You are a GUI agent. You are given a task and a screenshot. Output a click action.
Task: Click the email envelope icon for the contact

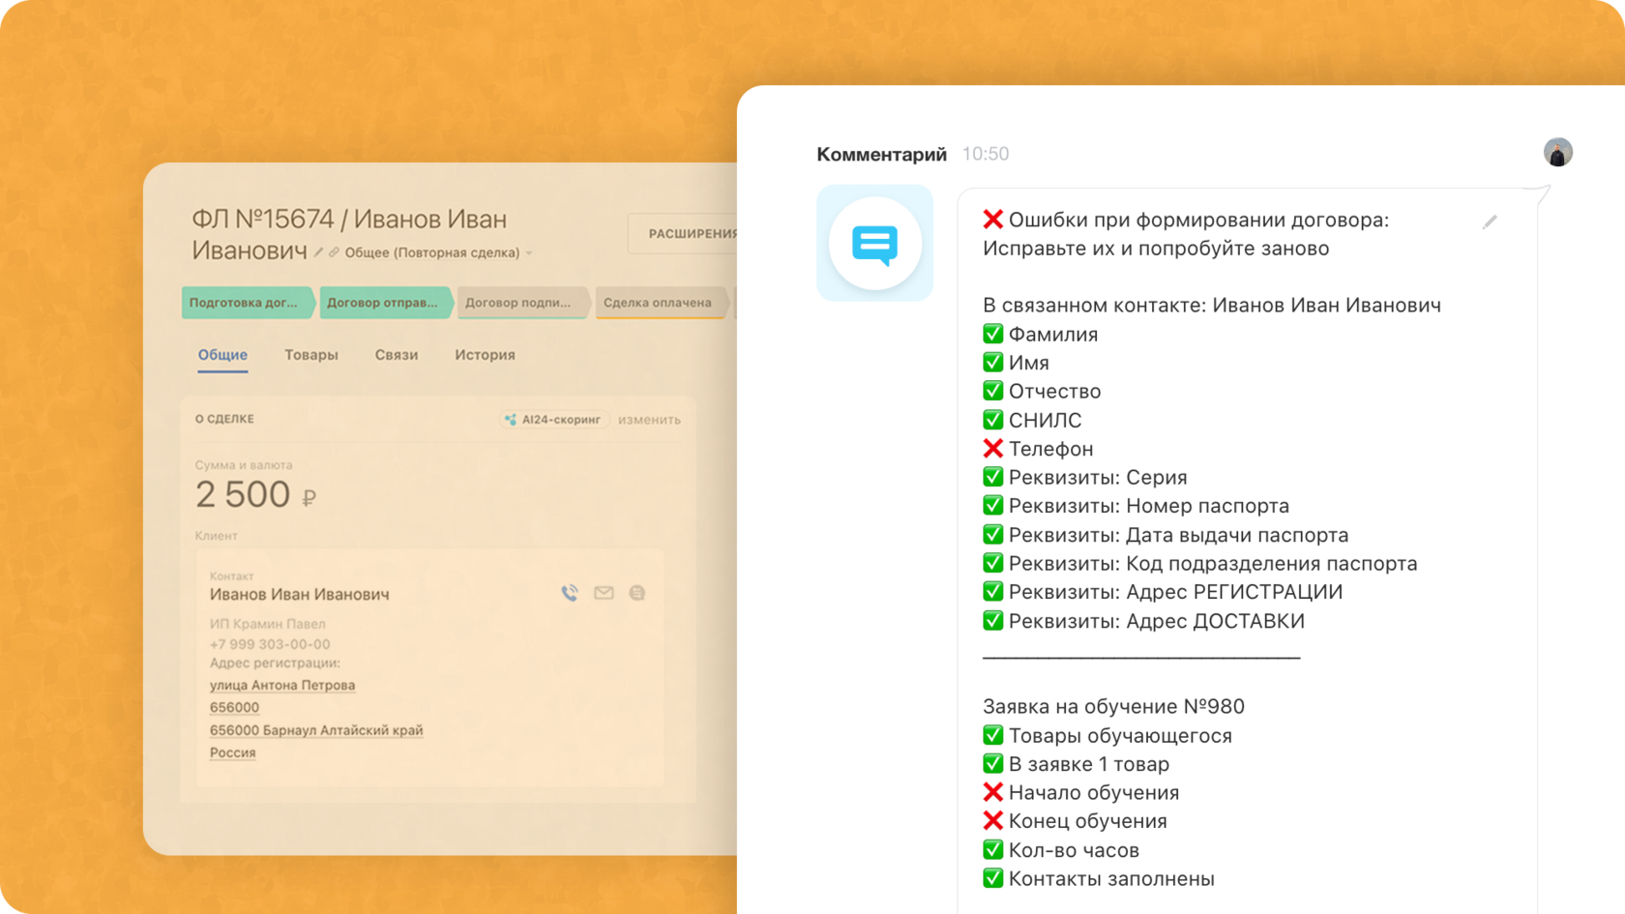pyautogui.click(x=604, y=593)
